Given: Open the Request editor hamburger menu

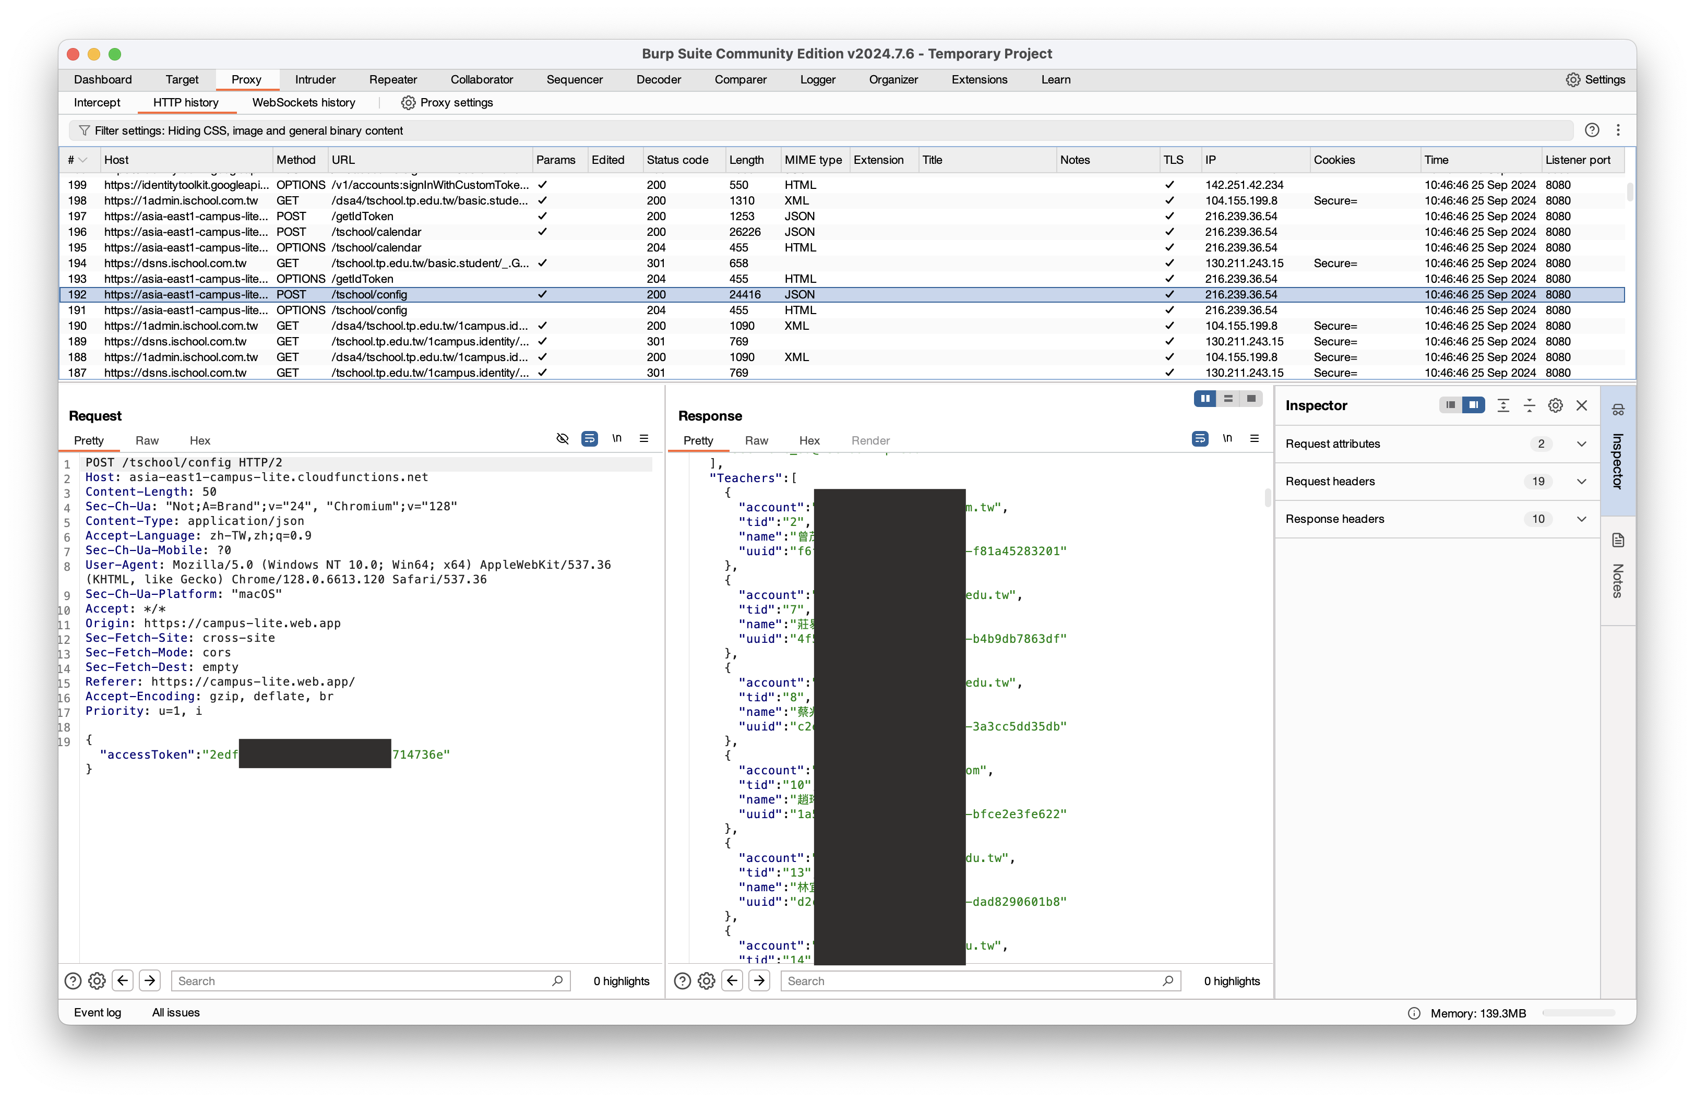Looking at the screenshot, I should coord(644,438).
